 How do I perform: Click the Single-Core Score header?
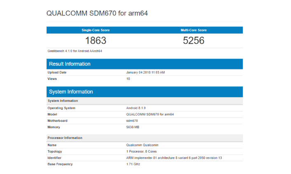click(96, 30)
